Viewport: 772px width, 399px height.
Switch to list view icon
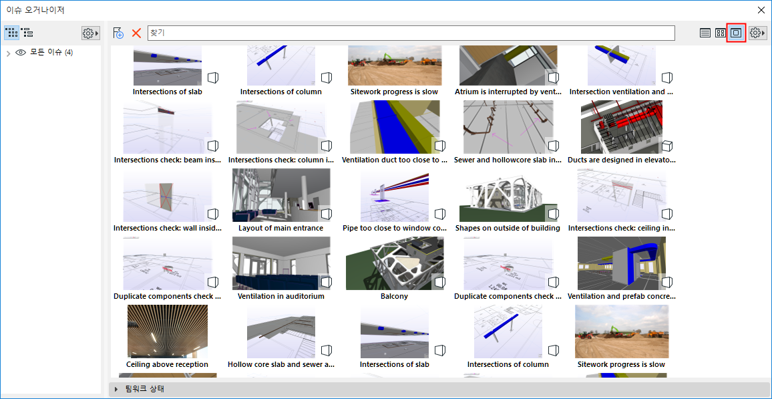705,33
